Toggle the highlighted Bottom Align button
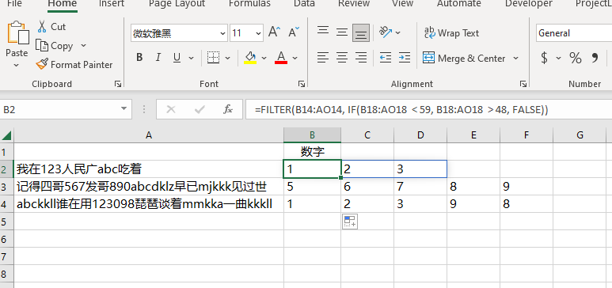This screenshot has width=612, height=288. pyautogui.click(x=361, y=32)
